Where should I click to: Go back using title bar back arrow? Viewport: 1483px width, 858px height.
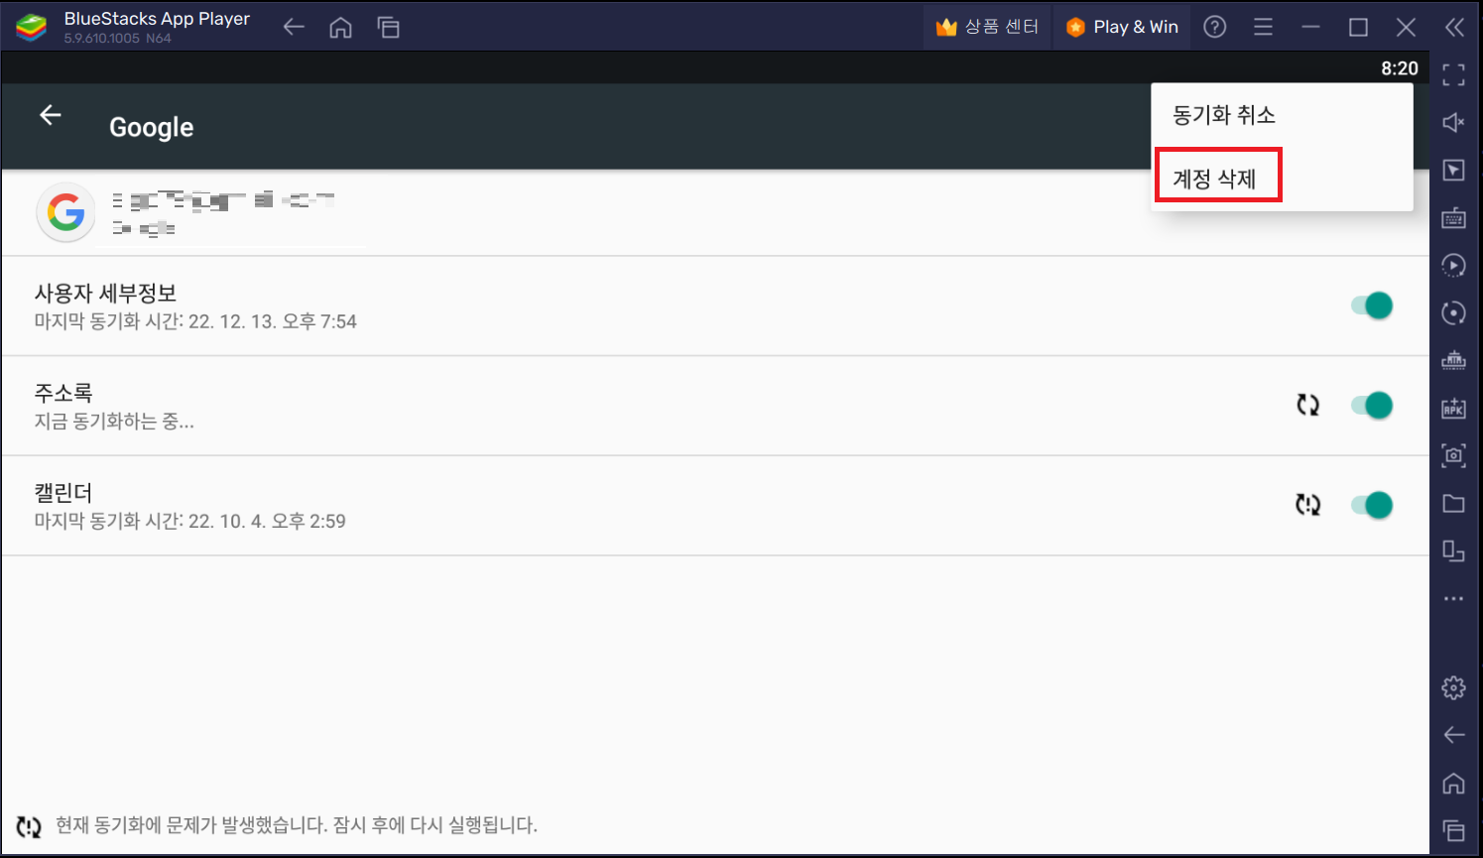[x=293, y=27]
